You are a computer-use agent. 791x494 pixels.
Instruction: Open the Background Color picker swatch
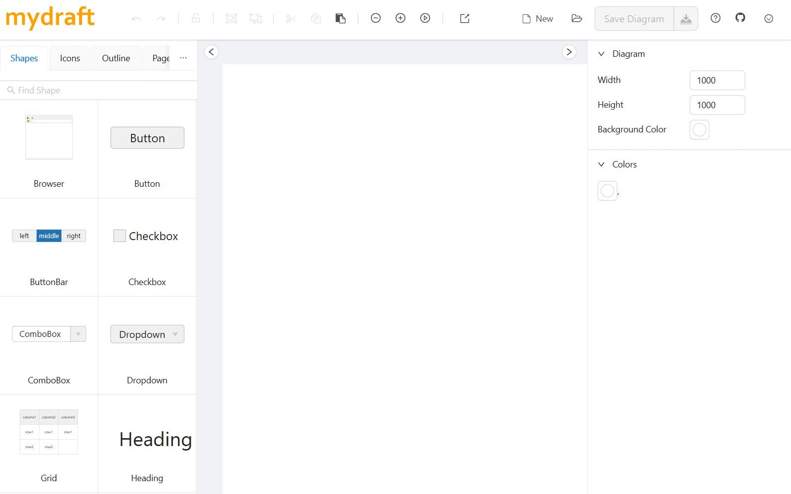click(699, 129)
